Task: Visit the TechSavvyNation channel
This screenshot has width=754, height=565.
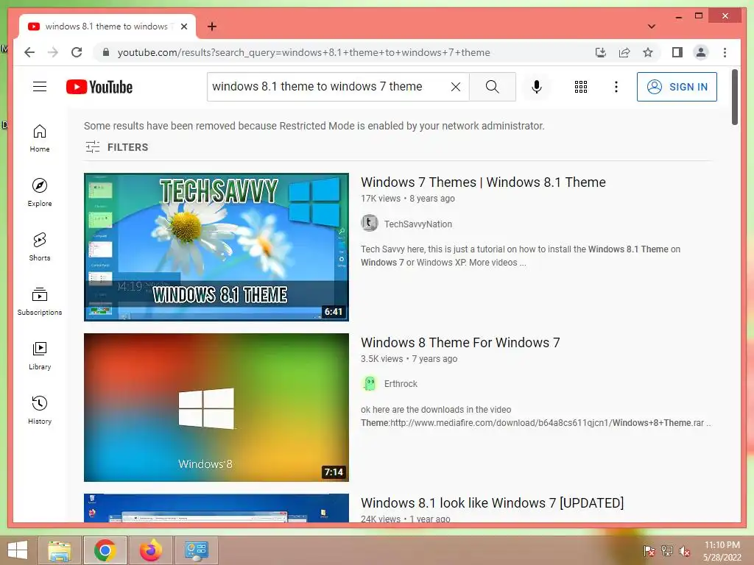Action: pyautogui.click(x=418, y=224)
